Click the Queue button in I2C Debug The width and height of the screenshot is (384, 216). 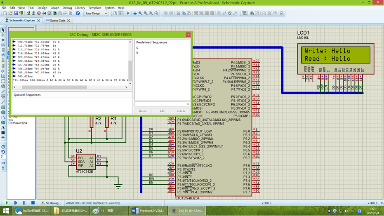coord(143,111)
